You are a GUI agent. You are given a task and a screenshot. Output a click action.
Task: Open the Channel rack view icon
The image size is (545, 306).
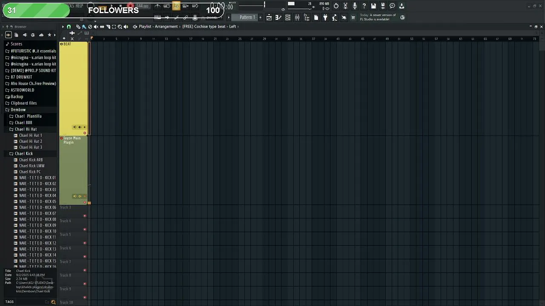pos(288,17)
